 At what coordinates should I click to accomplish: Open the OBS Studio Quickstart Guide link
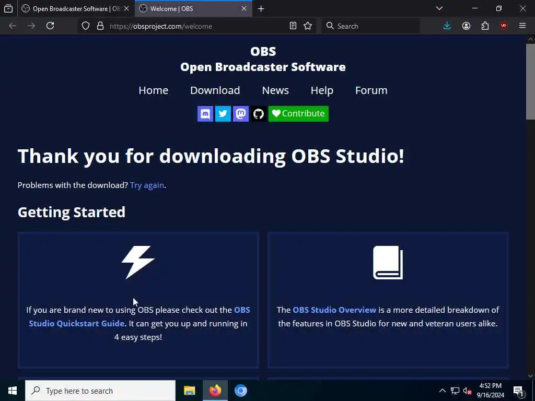pyautogui.click(x=139, y=316)
